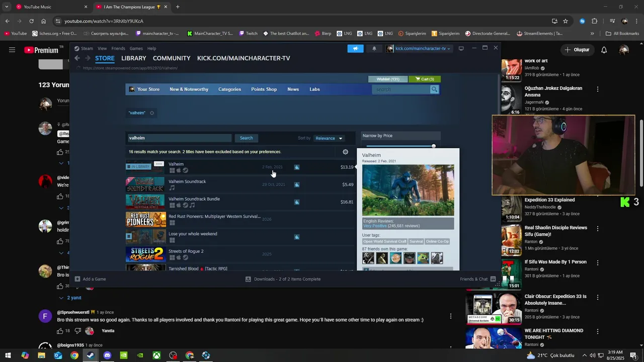The height and width of the screenshot is (362, 644).
Task: Open YouTube hamburger guide menu
Action: (x=12, y=50)
